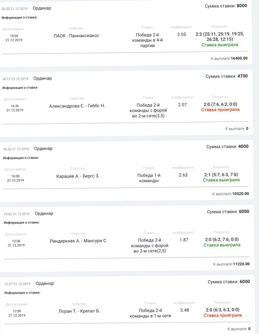Click the ПАОК - Паннаксиакос event name
The width and height of the screenshot is (259, 334).
click(76, 36)
